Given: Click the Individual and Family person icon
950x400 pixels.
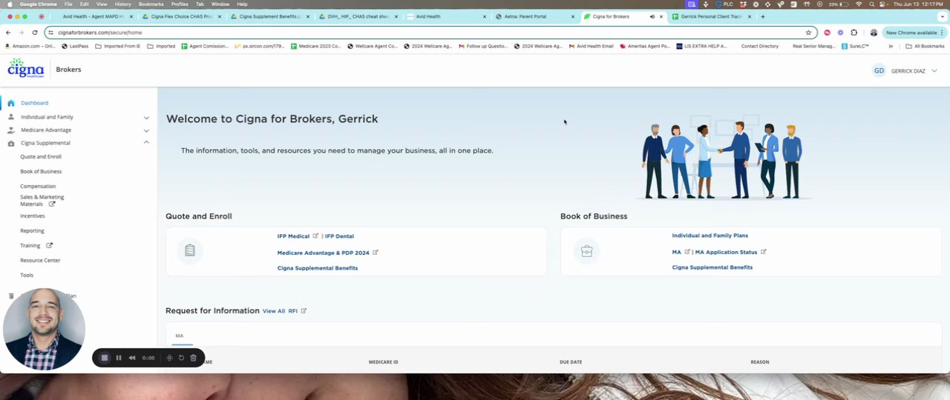Looking at the screenshot, I should pyautogui.click(x=10, y=117).
